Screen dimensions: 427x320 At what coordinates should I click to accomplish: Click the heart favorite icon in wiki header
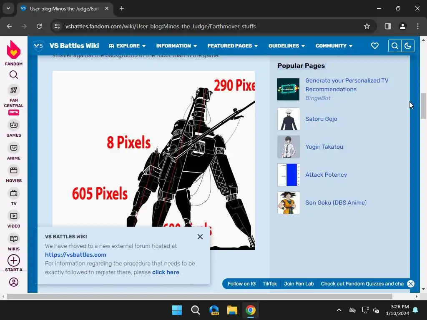tap(375, 46)
